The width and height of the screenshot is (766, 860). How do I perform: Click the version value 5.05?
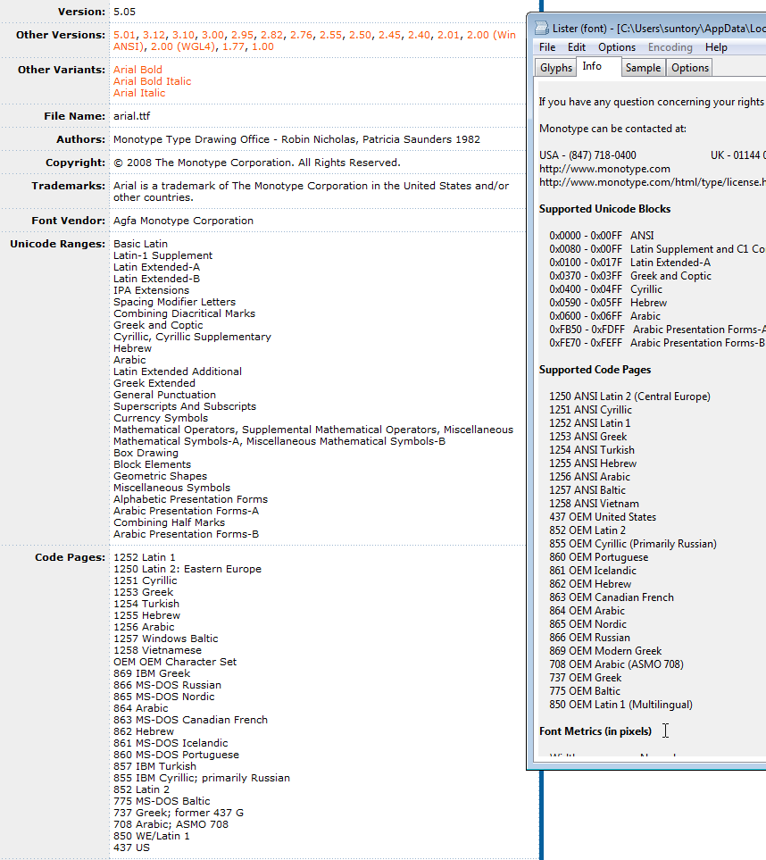pyautogui.click(x=124, y=12)
